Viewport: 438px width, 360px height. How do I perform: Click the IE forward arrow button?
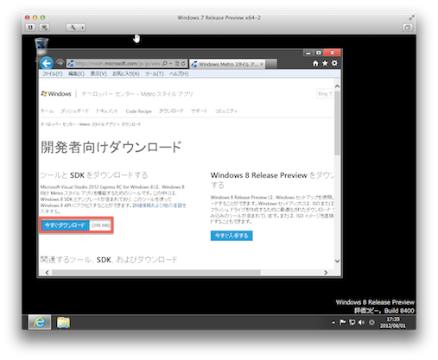(x=60, y=63)
